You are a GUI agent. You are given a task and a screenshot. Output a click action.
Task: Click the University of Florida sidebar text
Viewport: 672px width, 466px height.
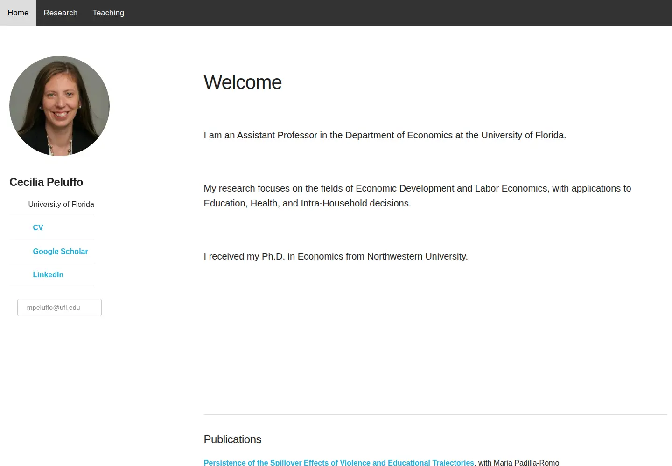pyautogui.click(x=61, y=204)
